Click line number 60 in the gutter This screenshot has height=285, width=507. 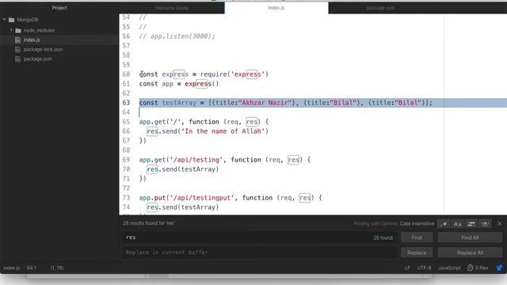[x=126, y=74]
